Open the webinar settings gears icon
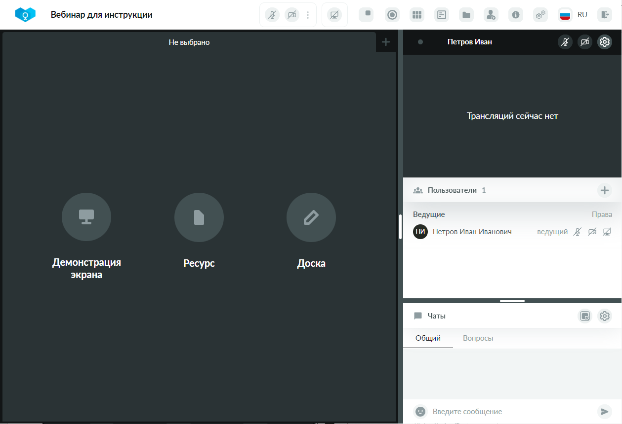This screenshot has width=622, height=424. [540, 15]
